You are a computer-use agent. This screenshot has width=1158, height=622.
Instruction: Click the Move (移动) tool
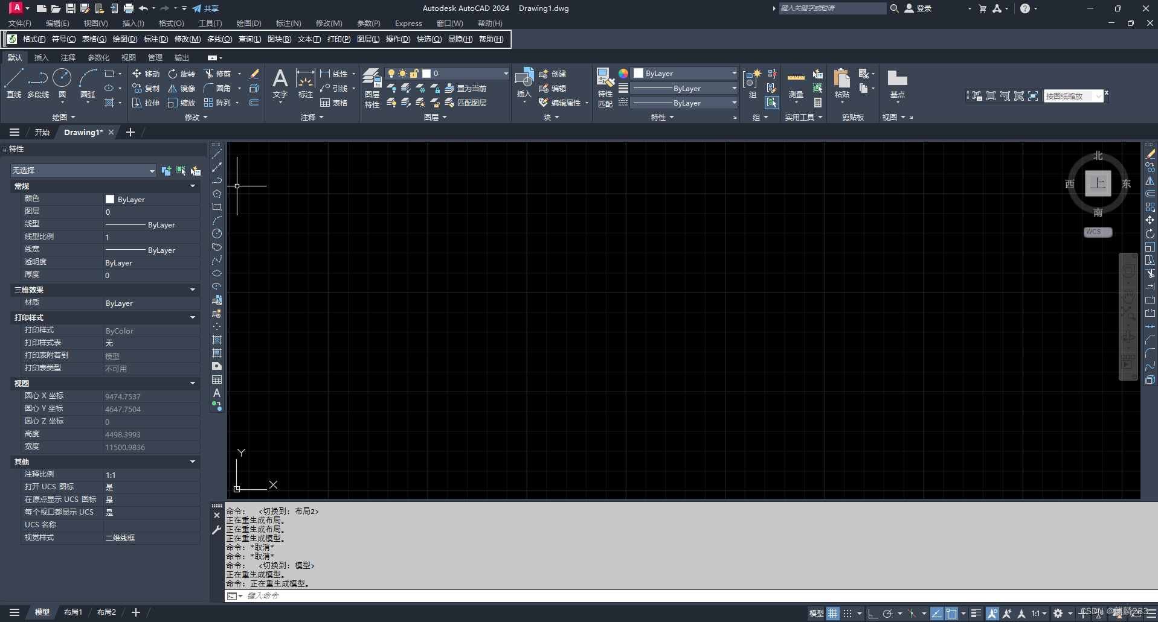click(x=146, y=74)
